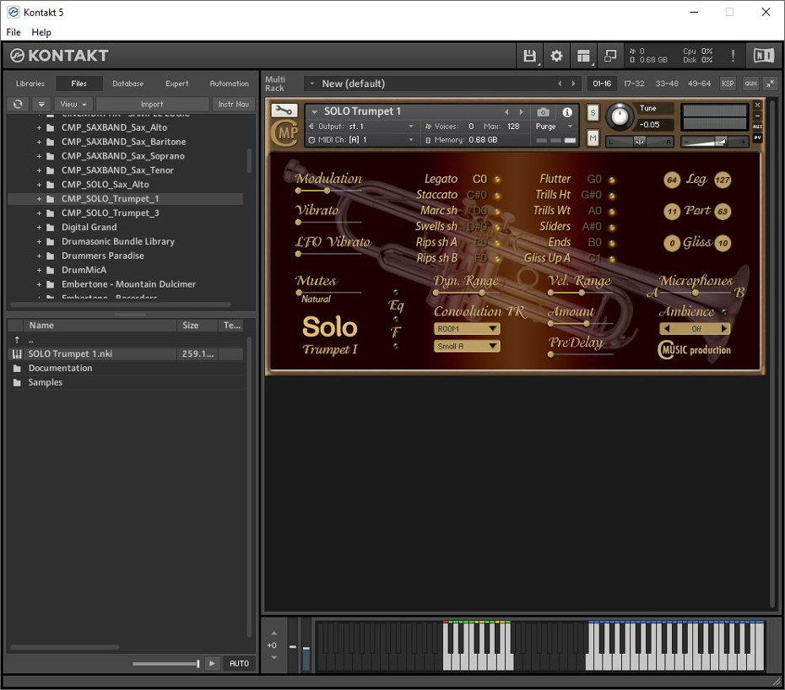Screen dimensions: 785x690
Task: Minimize instrument header with the minus icon
Action: pyautogui.click(x=757, y=116)
